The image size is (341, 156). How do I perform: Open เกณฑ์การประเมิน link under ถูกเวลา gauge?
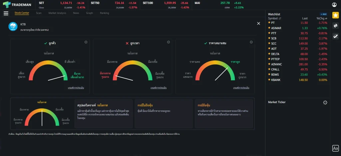pos(158,88)
